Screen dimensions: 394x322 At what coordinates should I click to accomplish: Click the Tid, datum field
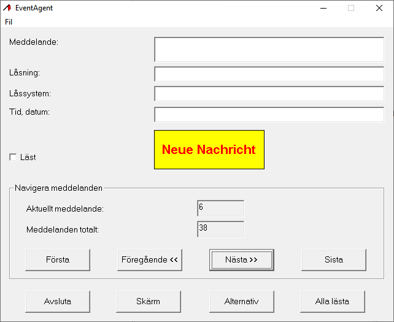pos(269,115)
